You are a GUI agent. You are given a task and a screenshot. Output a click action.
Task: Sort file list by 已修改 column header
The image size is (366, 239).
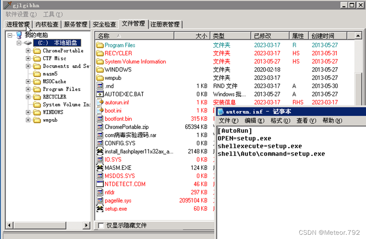[x=270, y=36]
